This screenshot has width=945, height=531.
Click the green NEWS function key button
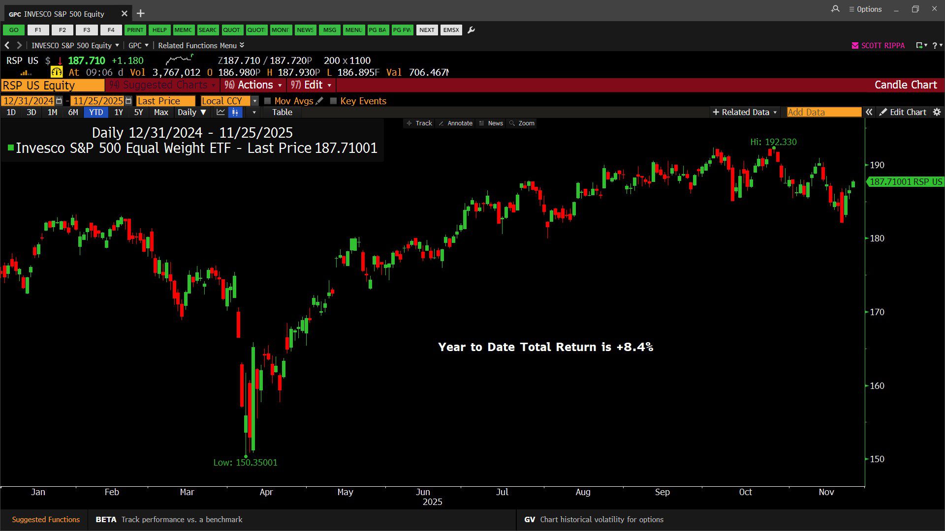305,30
